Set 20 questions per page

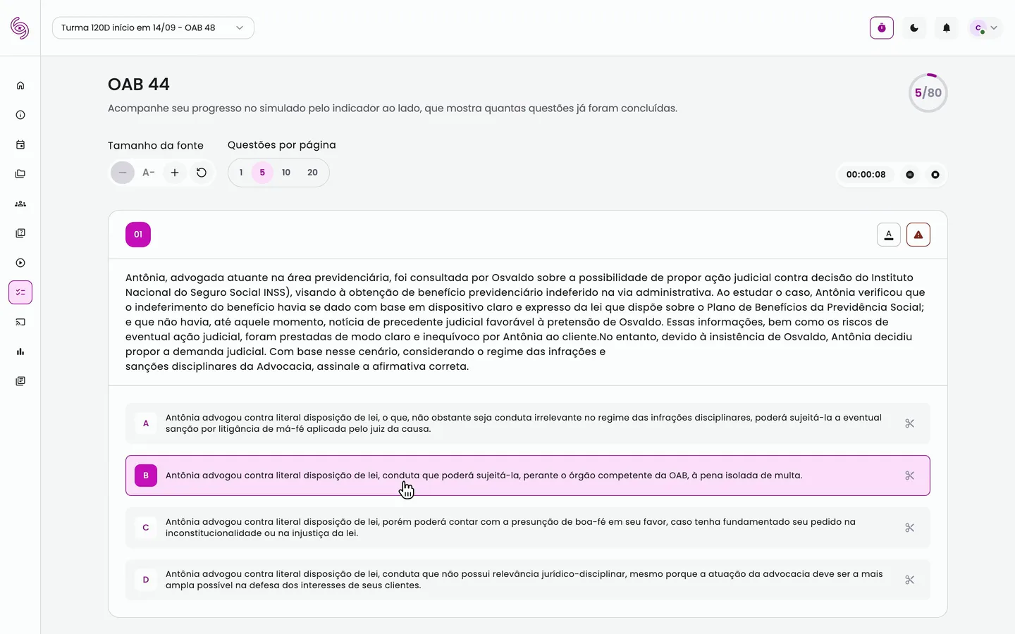coord(312,173)
